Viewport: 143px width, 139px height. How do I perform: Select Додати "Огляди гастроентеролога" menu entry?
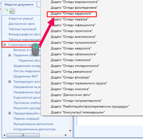click(76, 101)
